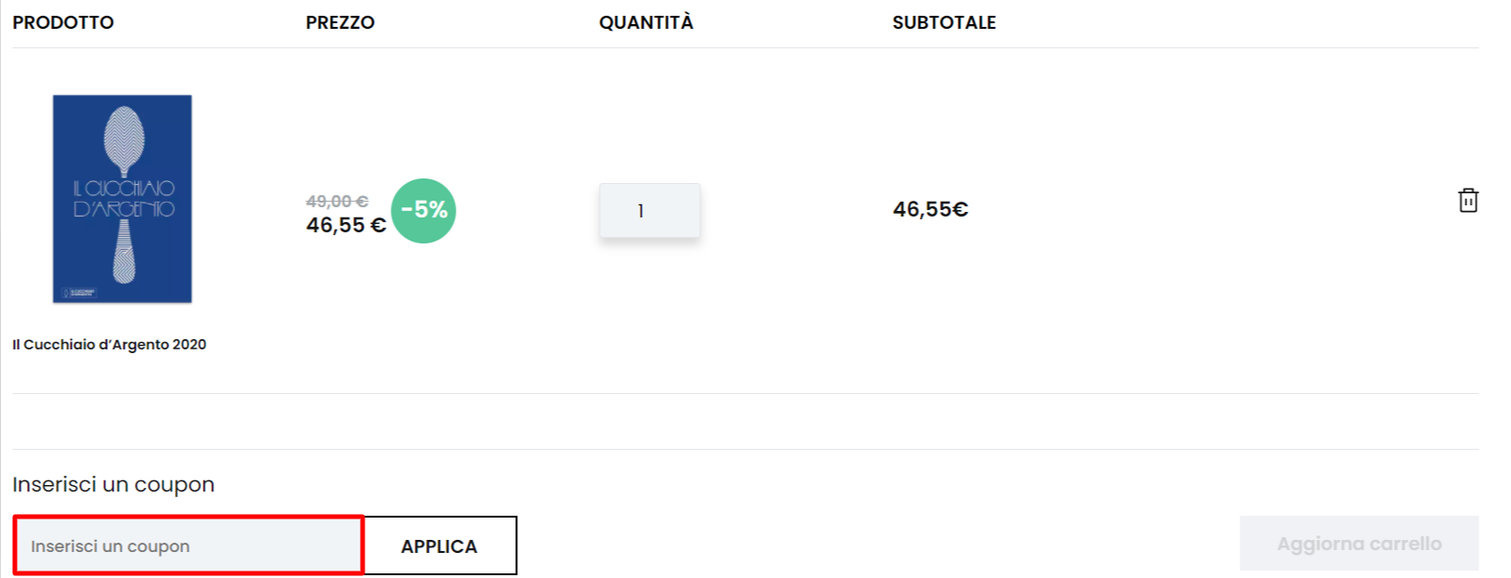Click the cover title text IL CUCCHIAIO D'ARGENTO
Viewport: 1511px width, 578px height.
[124, 198]
